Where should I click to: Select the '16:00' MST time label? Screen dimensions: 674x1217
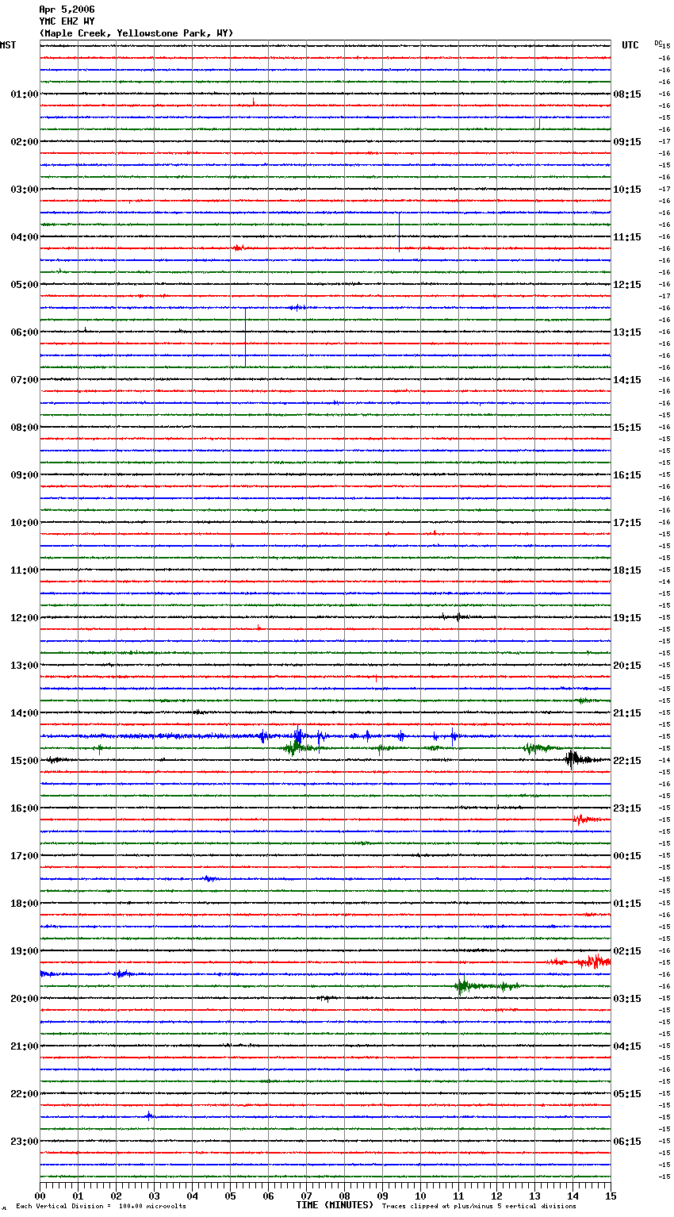(25, 808)
